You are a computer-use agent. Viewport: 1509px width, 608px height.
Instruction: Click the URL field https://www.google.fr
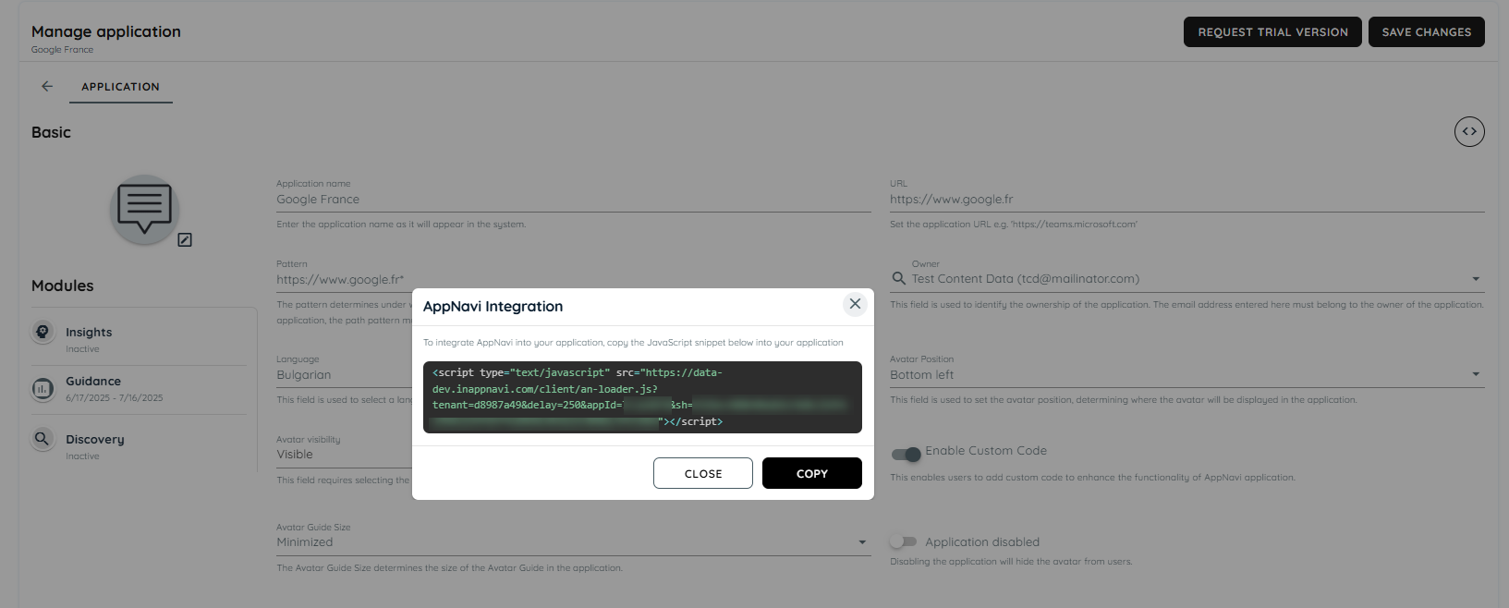pyautogui.click(x=1187, y=200)
